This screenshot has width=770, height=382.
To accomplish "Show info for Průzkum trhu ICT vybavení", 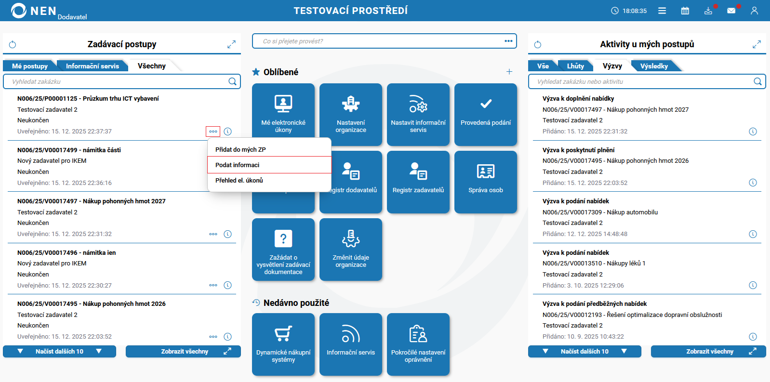I will pos(228,132).
